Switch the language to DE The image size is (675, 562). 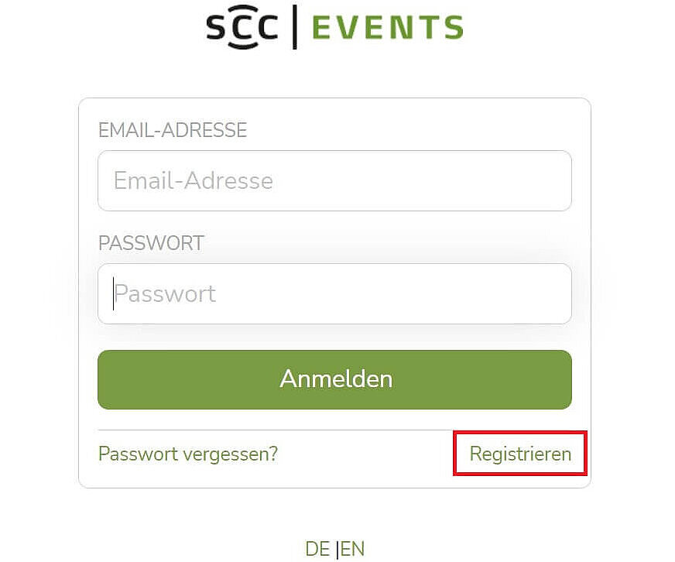click(317, 549)
